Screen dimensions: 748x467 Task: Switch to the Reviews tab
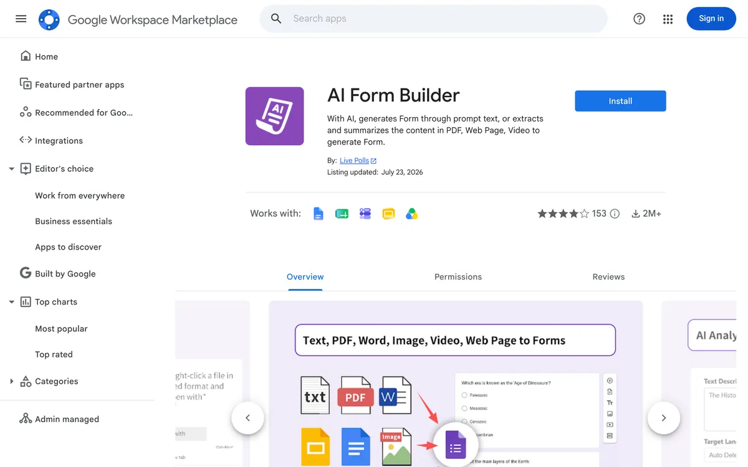(x=608, y=277)
